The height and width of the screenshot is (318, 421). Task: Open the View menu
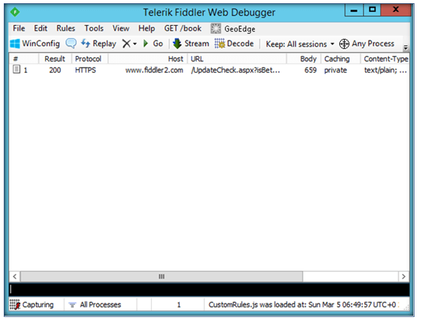pyautogui.click(x=121, y=28)
